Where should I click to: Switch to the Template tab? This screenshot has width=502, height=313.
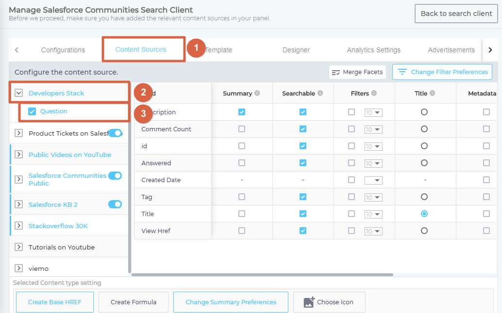[218, 50]
